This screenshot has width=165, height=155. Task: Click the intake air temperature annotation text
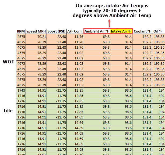[112, 11]
